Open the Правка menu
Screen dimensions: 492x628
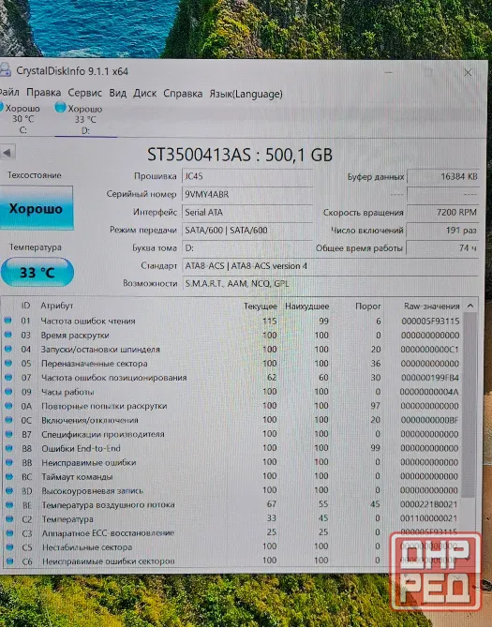(44, 93)
